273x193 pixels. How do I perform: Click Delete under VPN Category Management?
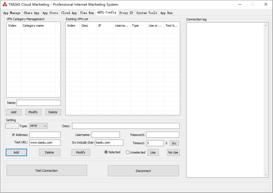(x=53, y=112)
